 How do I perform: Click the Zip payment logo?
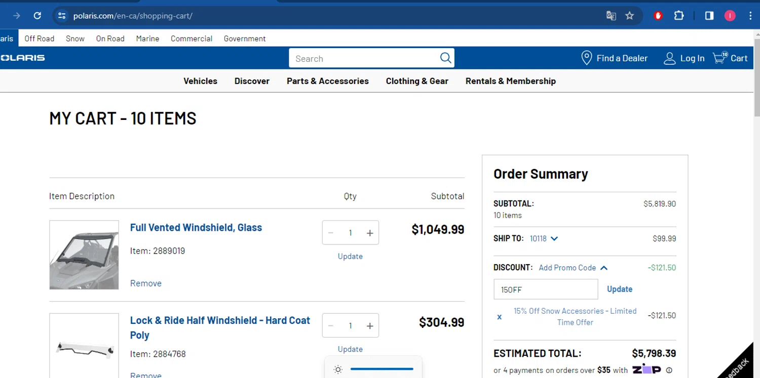point(646,369)
